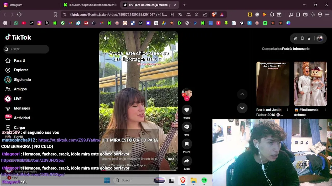Share the video with the arrow icon

(187, 161)
